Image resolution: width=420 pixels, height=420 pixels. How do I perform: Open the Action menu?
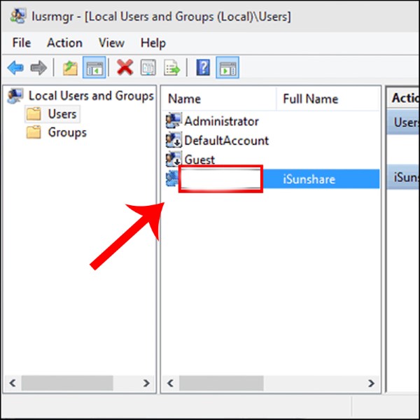[64, 43]
